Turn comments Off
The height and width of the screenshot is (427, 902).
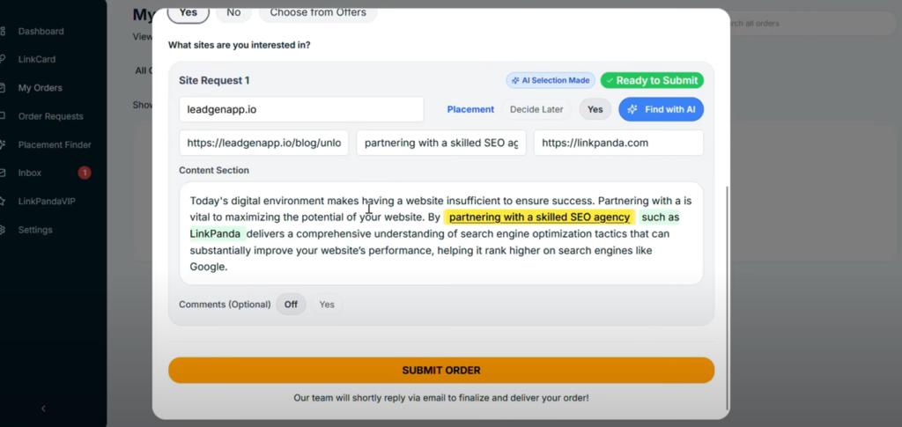click(x=290, y=305)
